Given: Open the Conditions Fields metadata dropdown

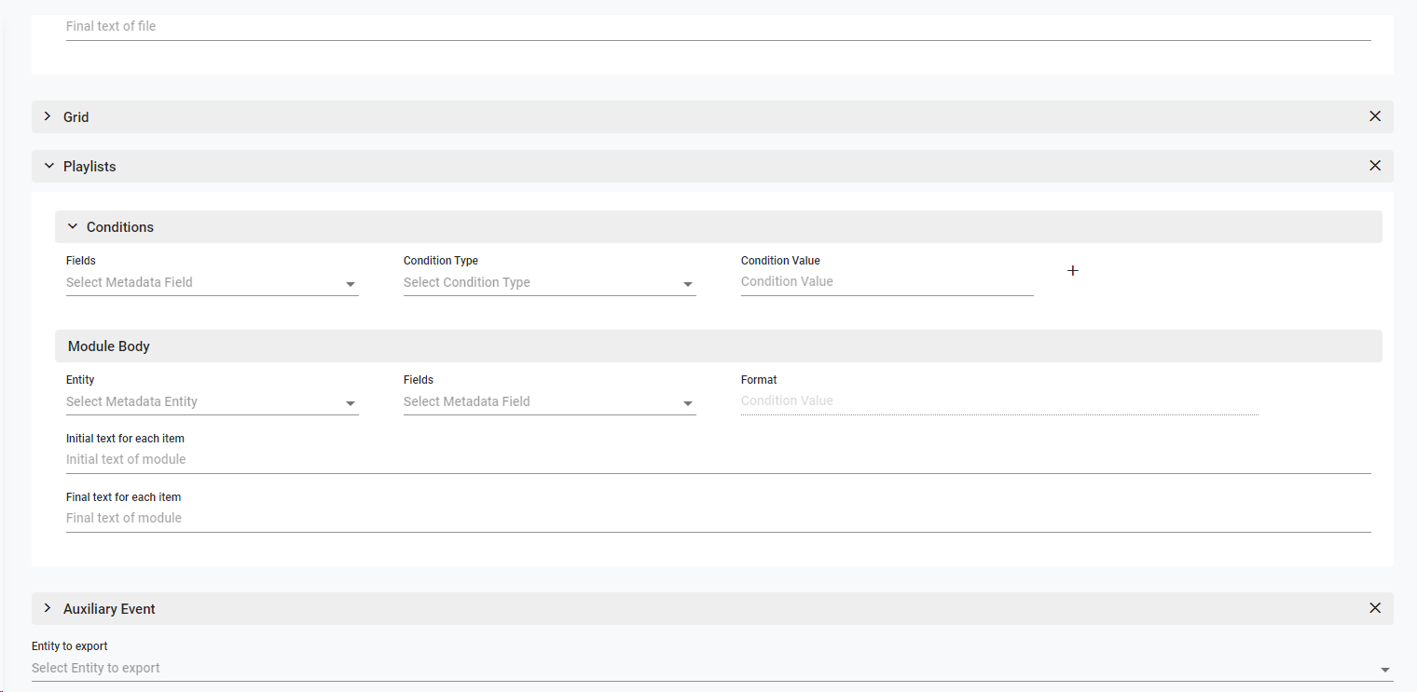Looking at the screenshot, I should 212,283.
